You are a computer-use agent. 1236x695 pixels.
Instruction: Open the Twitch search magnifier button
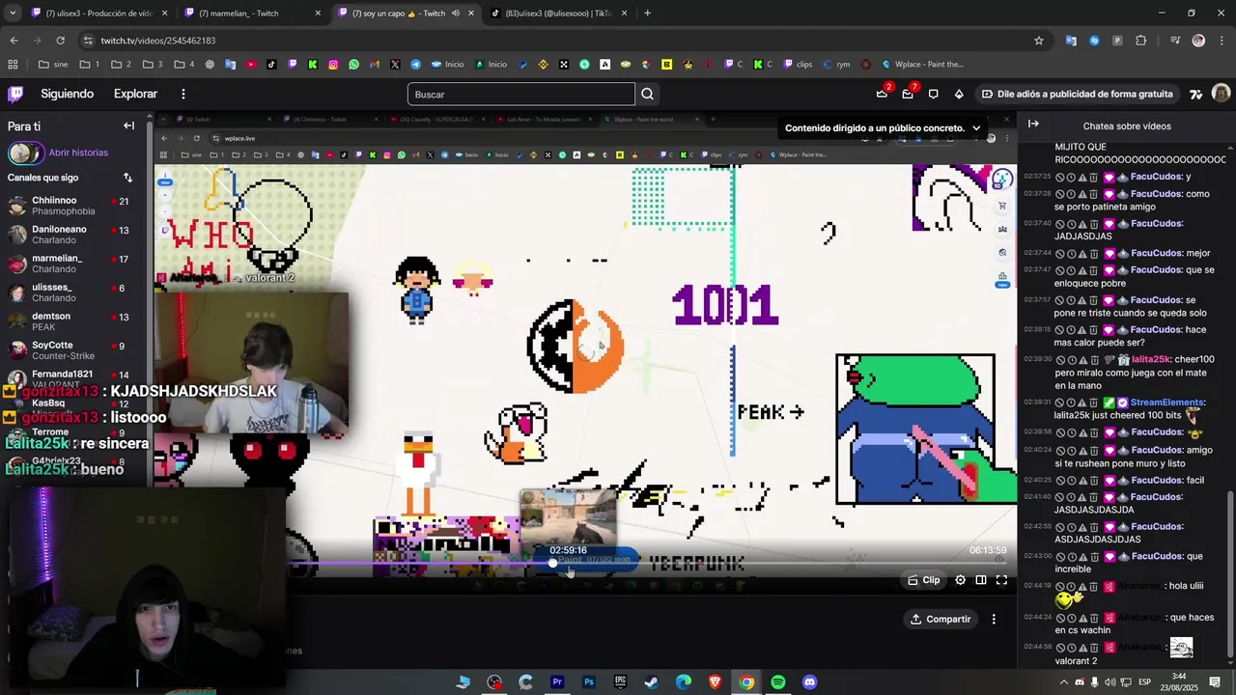click(x=648, y=94)
